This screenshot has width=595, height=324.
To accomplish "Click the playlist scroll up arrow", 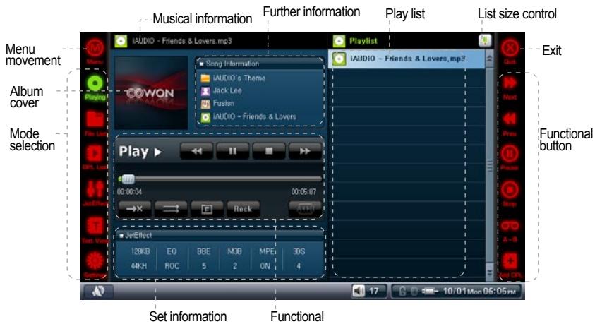I will pos(490,59).
